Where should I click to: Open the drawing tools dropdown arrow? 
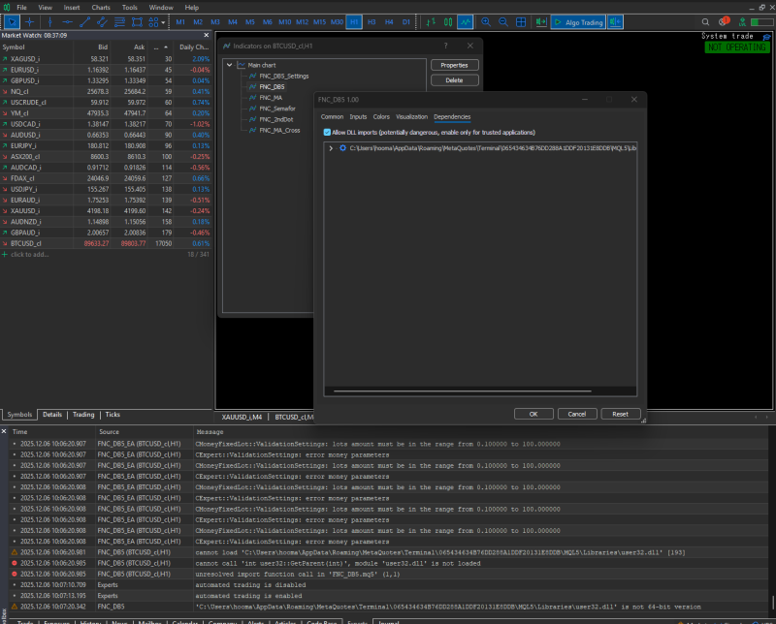162,21
